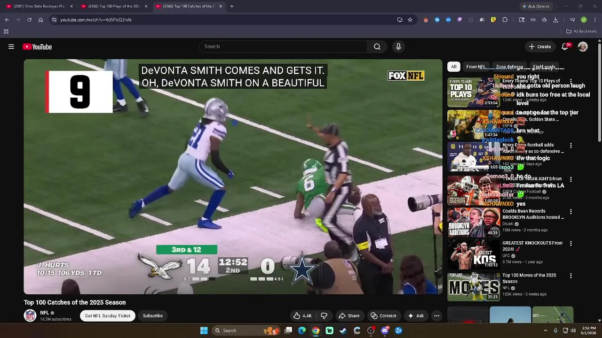Open Greatest Knockouts From 2024 title
Image resolution: width=602 pixels, height=338 pixels.
532,246
